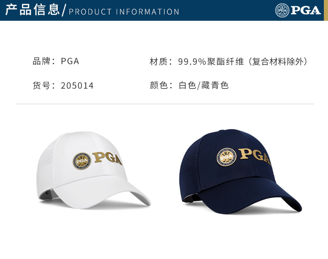Click the 99.9% polyester material text
Screen dimensions: 328x259
coord(242,61)
